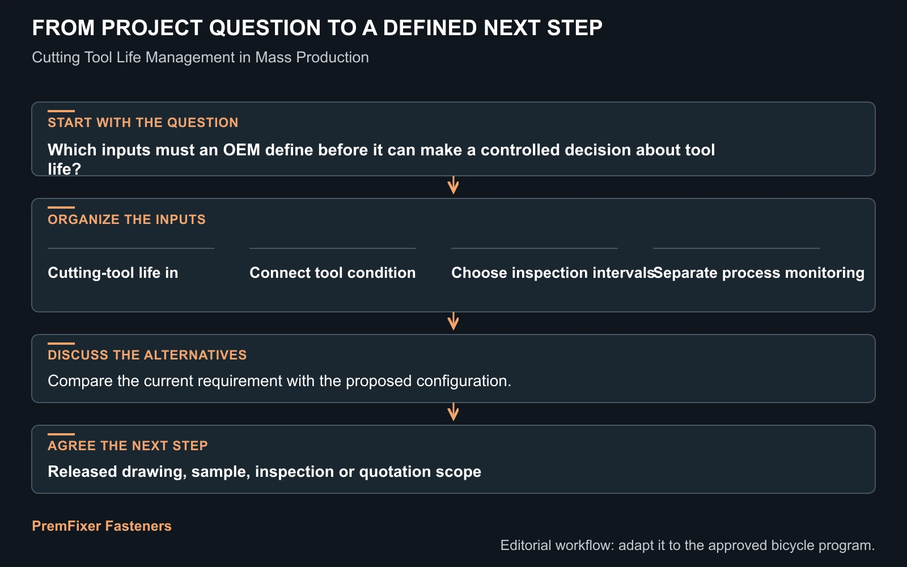Click the orange accent bar above Agree The Next Step
The image size is (907, 567).
pyautogui.click(x=61, y=434)
